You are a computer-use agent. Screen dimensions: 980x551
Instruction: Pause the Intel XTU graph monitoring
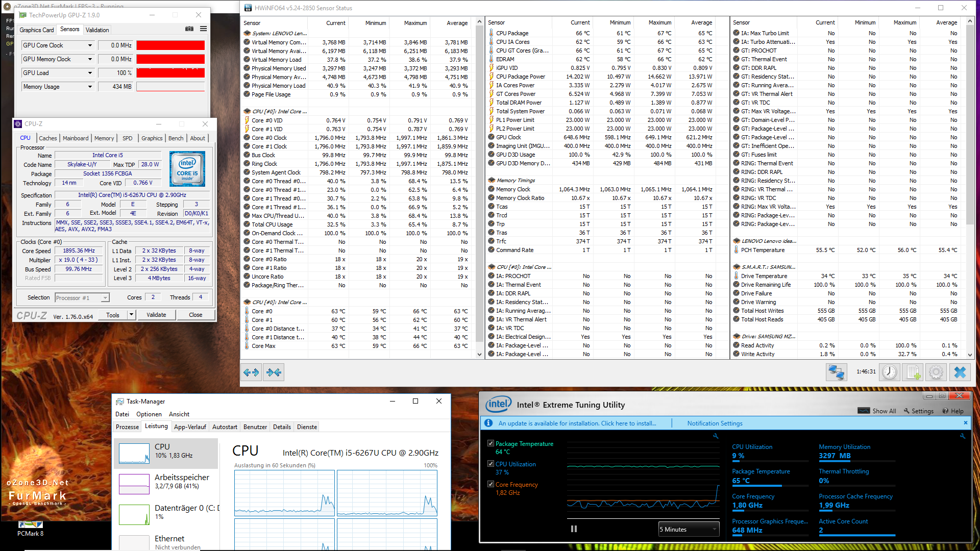click(574, 529)
